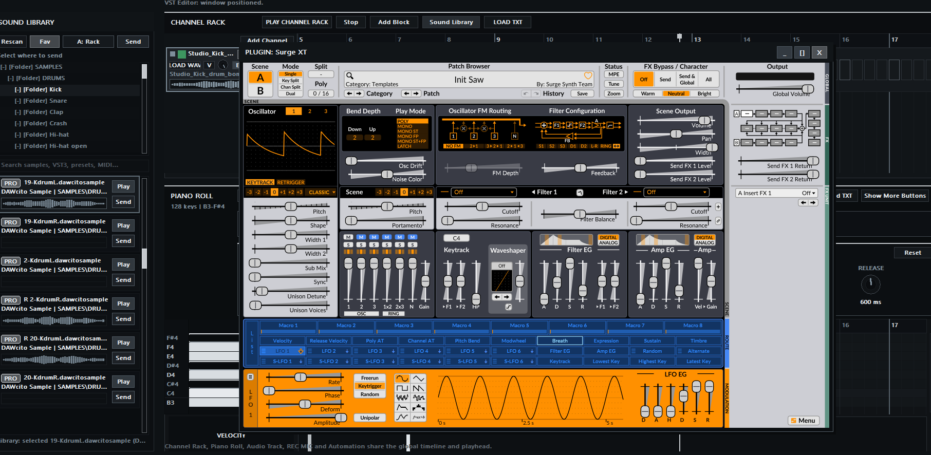The height and width of the screenshot is (455, 931).
Task: Toggle RETRIGGER on oscillator
Action: click(291, 182)
